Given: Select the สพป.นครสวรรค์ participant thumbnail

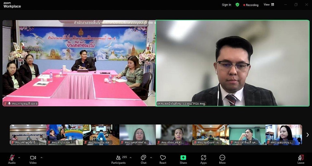Looking at the screenshot, I should point(138,134).
